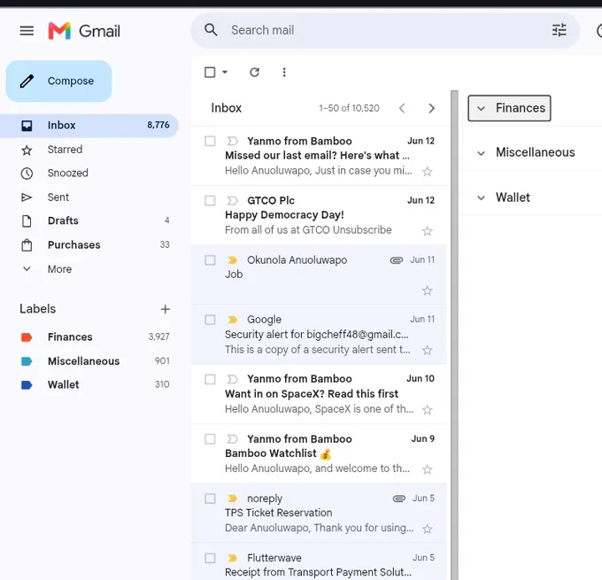Click the vertical pane divider scrollbar

[x=454, y=335]
